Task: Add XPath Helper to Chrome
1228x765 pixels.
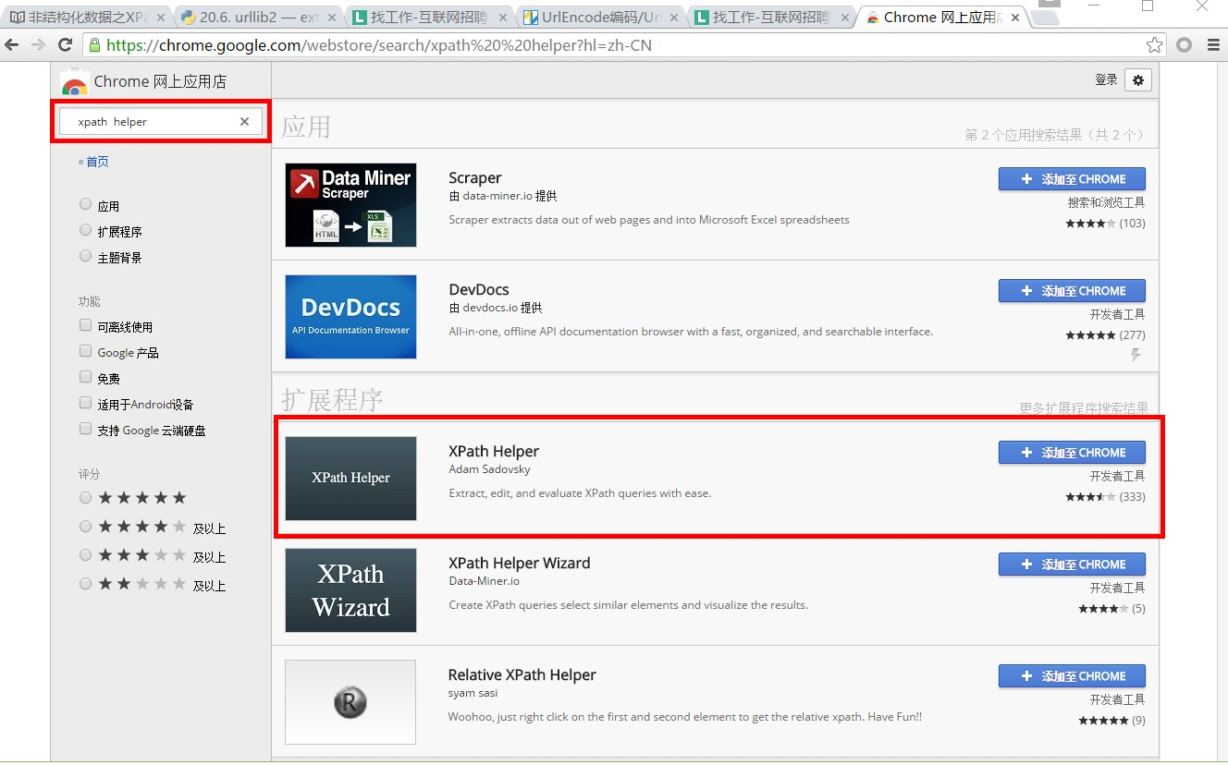Action: click(x=1072, y=453)
